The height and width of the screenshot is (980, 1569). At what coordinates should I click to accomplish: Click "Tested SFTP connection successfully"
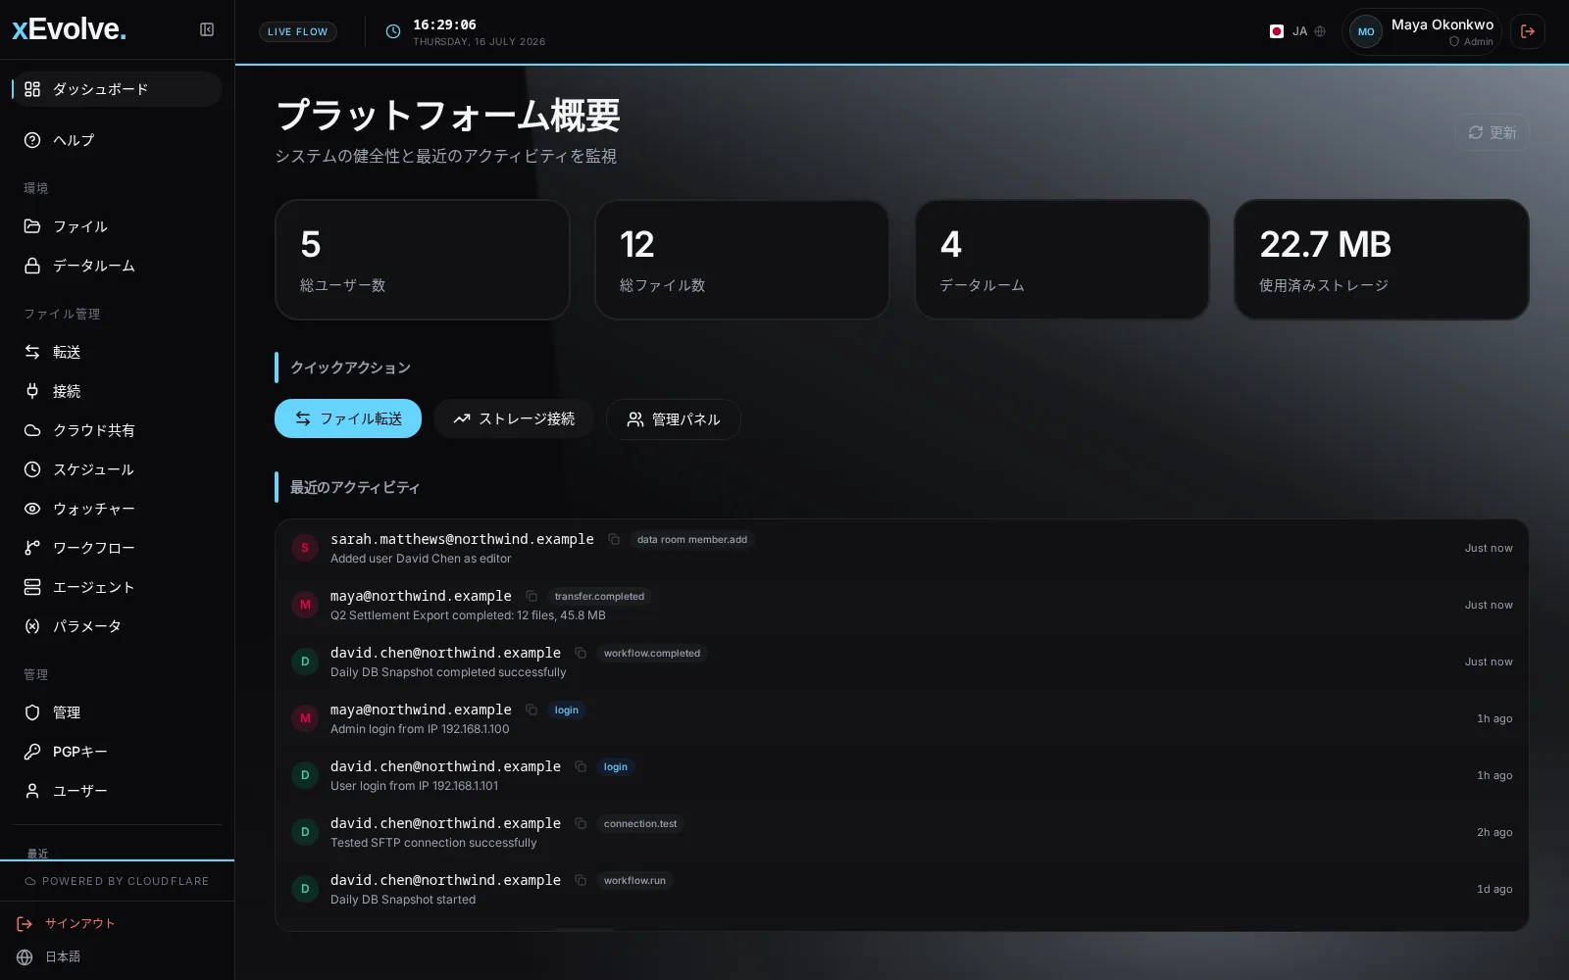coord(433,843)
